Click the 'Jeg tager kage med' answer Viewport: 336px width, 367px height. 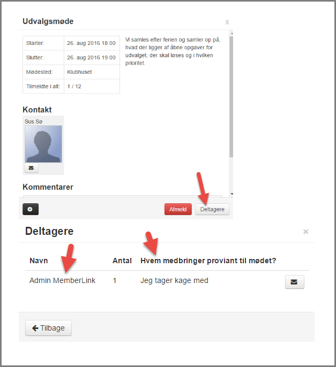pyautogui.click(x=174, y=280)
